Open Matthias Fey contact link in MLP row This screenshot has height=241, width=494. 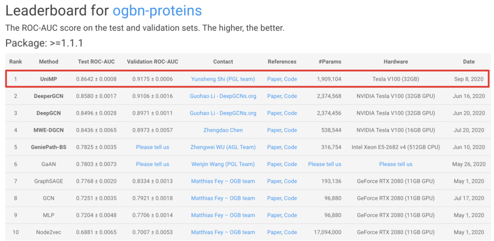tap(223, 215)
